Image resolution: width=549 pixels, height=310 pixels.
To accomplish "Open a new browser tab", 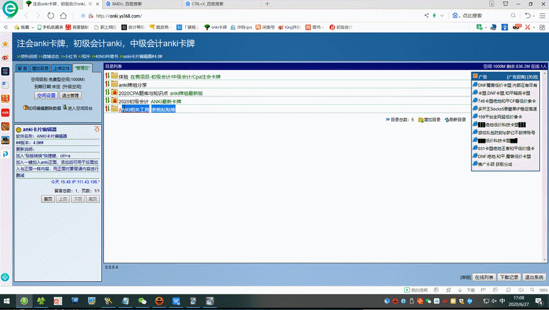I will click(267, 4).
